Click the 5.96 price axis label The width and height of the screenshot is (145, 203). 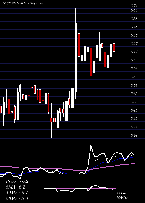pyautogui.click(x=134, y=69)
